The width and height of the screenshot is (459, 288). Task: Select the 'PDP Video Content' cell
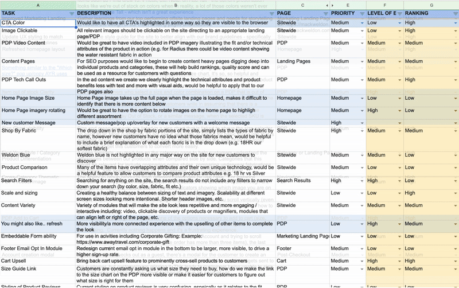point(38,49)
